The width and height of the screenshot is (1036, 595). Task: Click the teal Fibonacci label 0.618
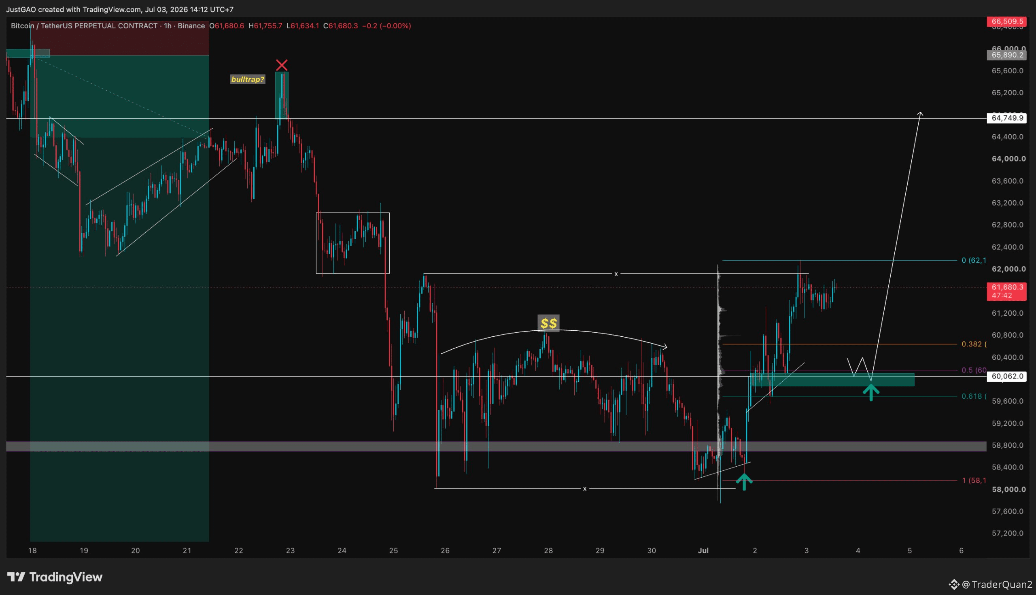point(974,396)
